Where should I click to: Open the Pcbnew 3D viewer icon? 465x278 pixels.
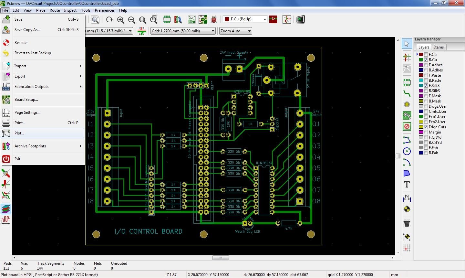pyautogui.click(x=300, y=19)
